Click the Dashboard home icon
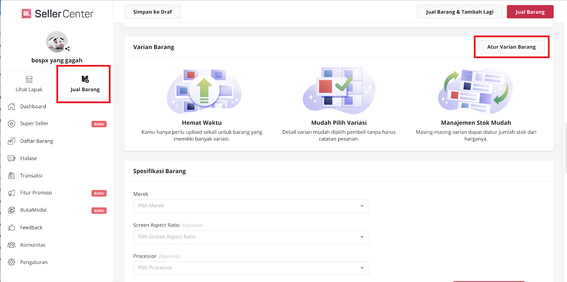This screenshot has height=282, width=567. 12,106
